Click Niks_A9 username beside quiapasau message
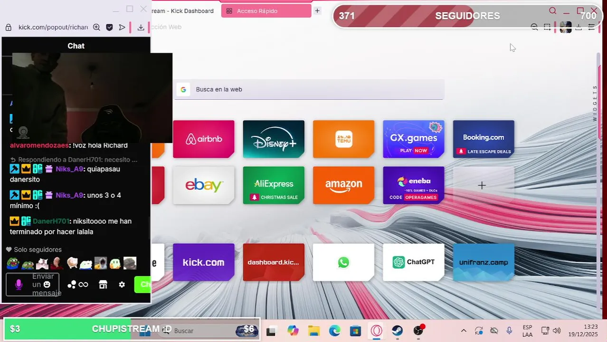Screen dimensions: 607x342 [x=69, y=169]
